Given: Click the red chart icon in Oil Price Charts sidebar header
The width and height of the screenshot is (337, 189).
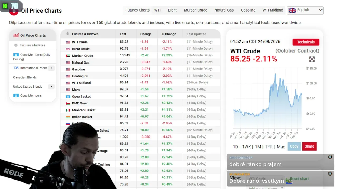Looking at the screenshot, I should (16, 35).
